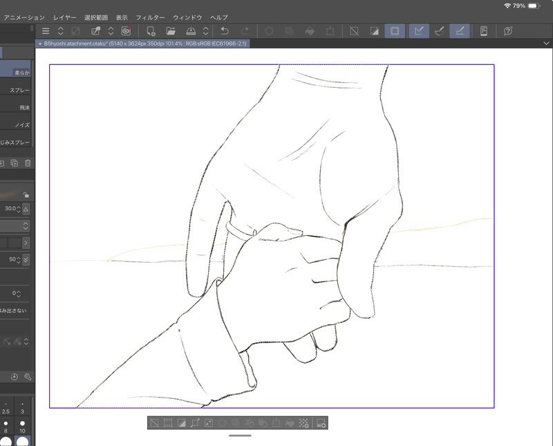The height and width of the screenshot is (446, 553).
Task: Open CLIP STUDIO launcher spiral icon
Action: pos(126,31)
